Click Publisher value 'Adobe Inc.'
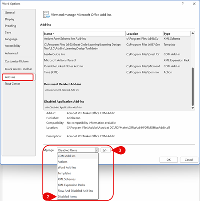Image resolution: width=200 pixels, height=201 pixels. [74, 118]
